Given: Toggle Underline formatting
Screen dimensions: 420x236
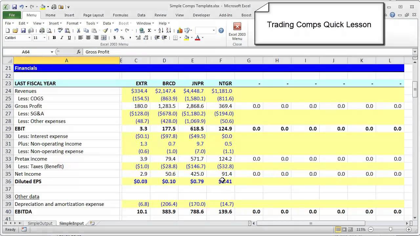Looking at the screenshot, I should click(x=69, y=38).
